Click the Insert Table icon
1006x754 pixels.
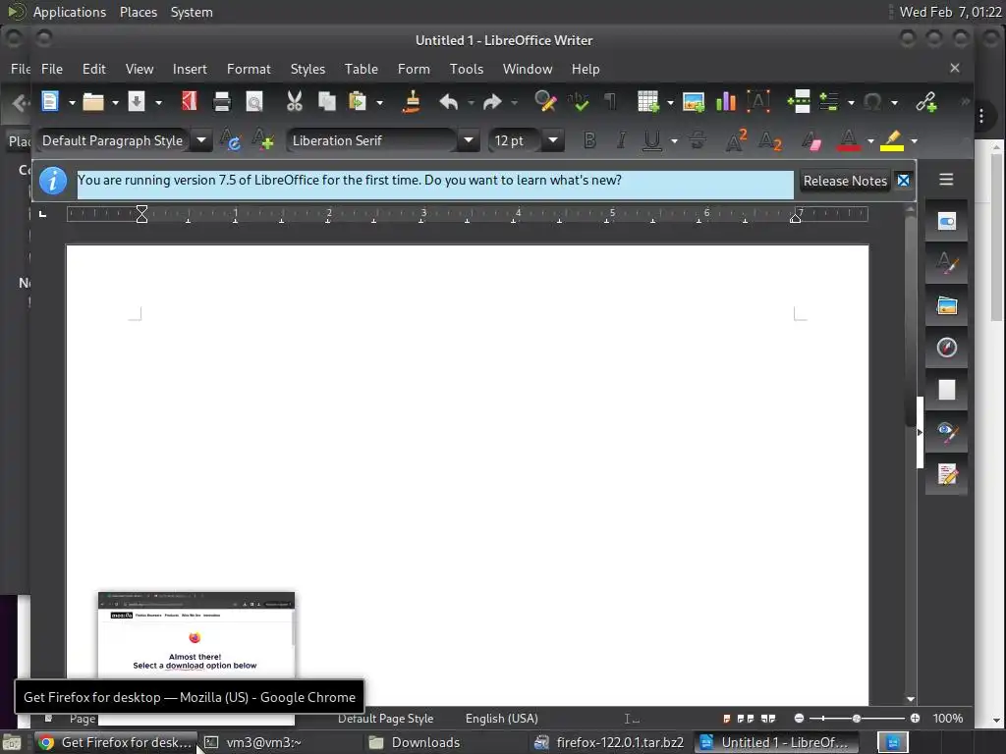(648, 101)
